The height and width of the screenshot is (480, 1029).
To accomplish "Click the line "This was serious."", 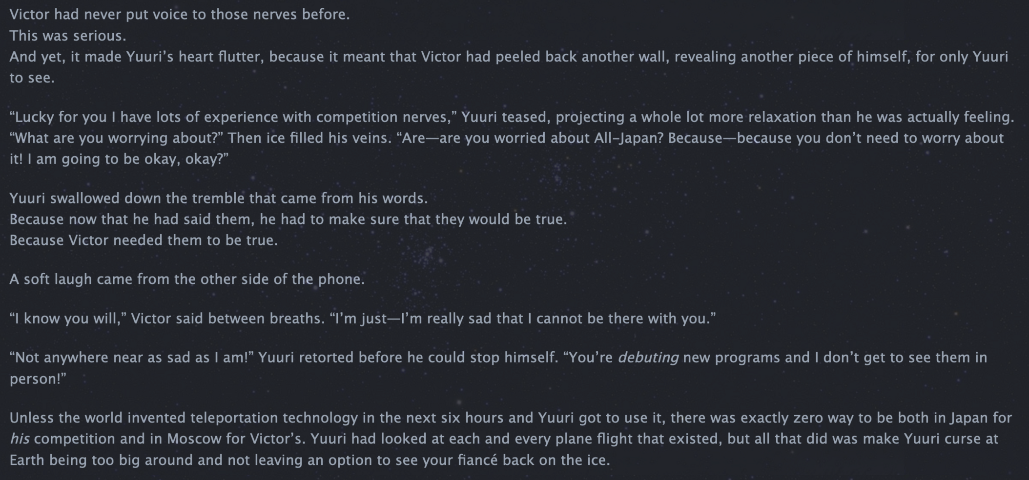I will [68, 36].
